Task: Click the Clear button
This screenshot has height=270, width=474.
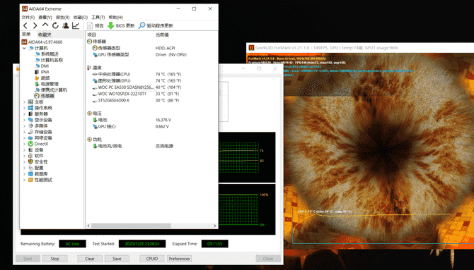Action: (90, 259)
